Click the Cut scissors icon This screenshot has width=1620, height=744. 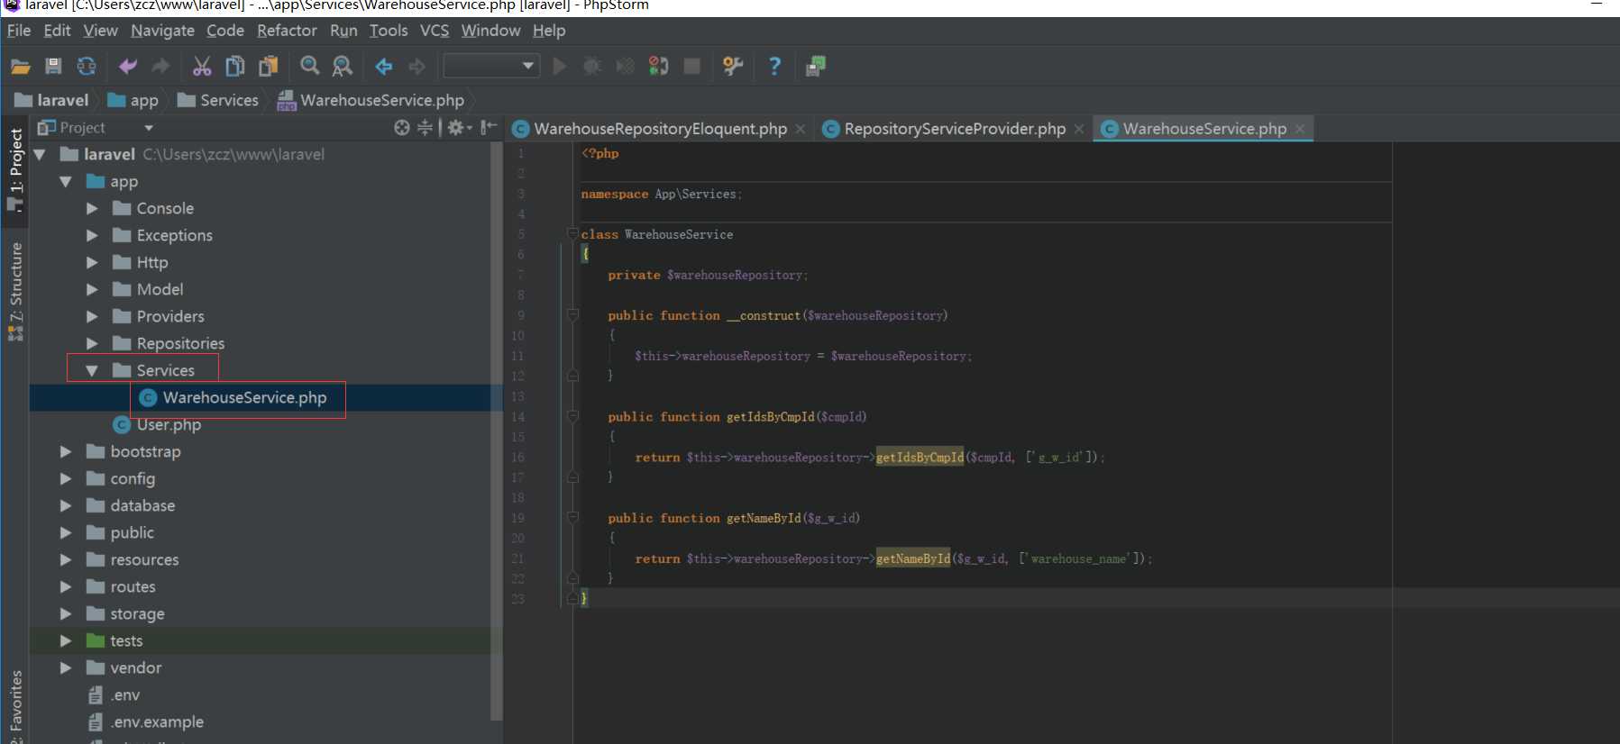(202, 66)
